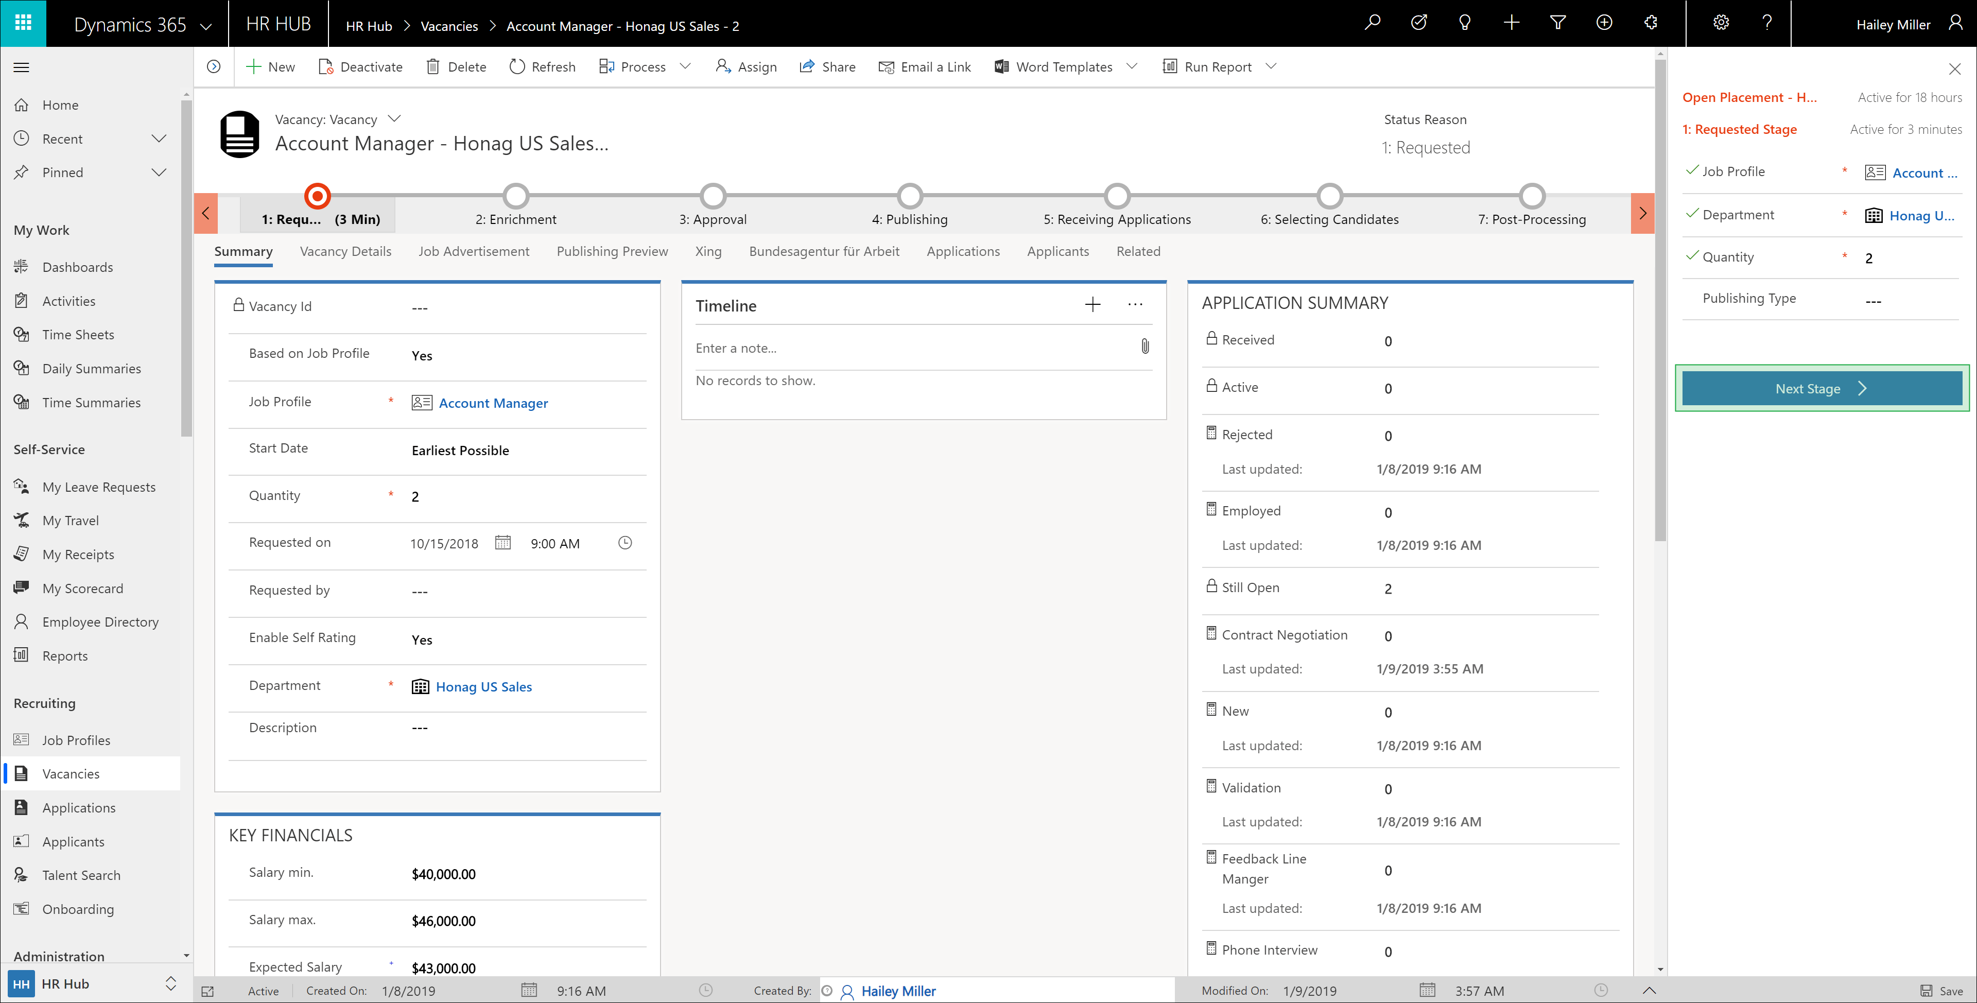This screenshot has width=1977, height=1003.
Task: Open the Hailey Miller Created By link
Action: 898,991
